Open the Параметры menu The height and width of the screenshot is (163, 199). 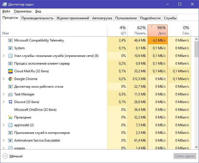pos(23,11)
